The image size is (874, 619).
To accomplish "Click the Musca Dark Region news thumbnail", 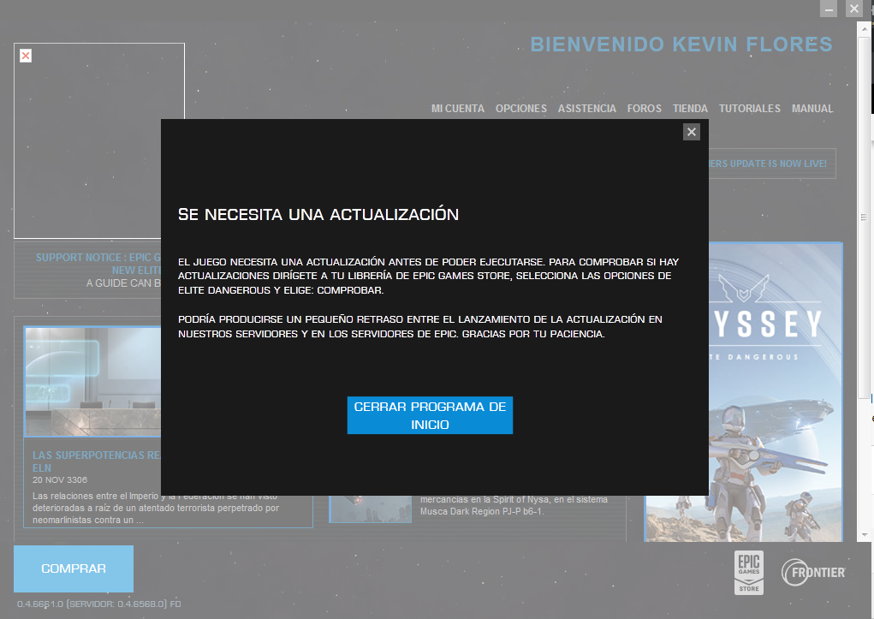I will point(370,509).
